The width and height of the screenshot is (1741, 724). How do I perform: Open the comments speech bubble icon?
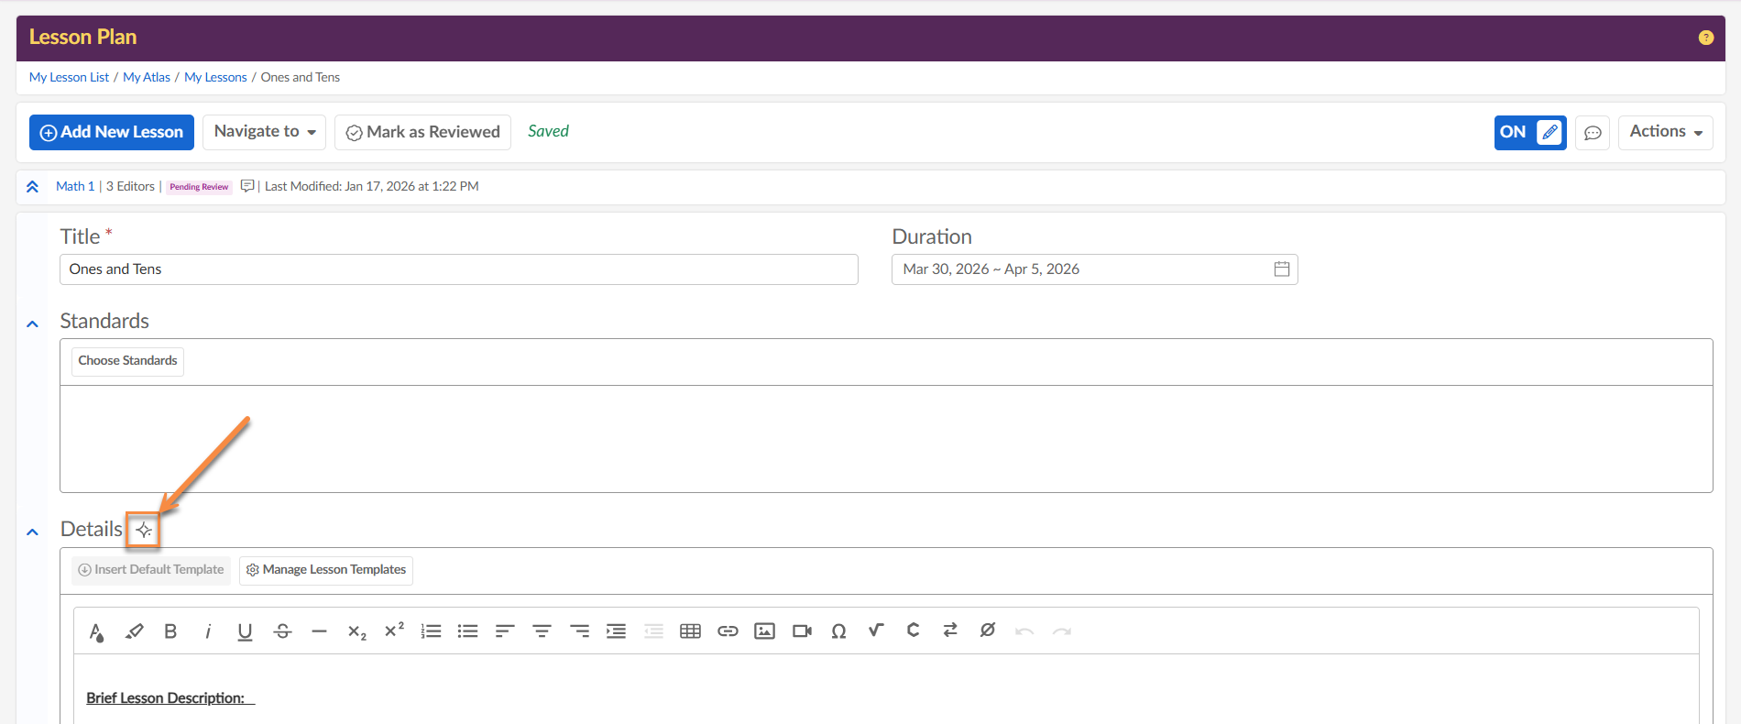coord(1593,133)
